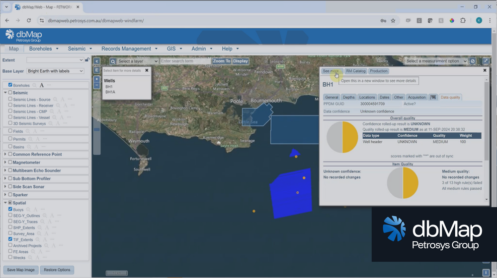Viewport: 497px width, 278px height.
Task: Check the 3D Seismic Surveys checkbox
Action: 10,123
